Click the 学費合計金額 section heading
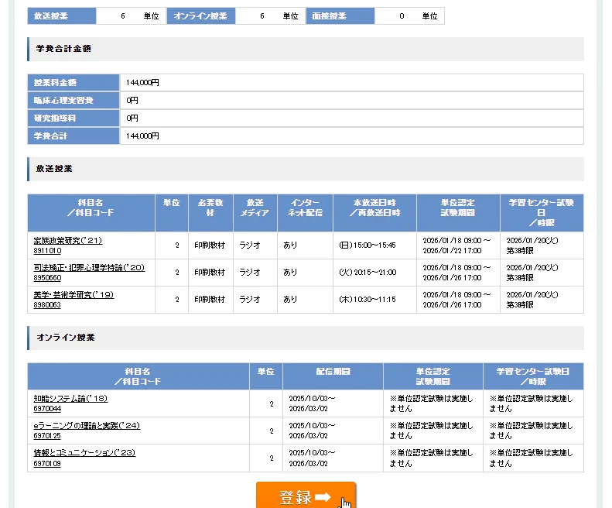 pyautogui.click(x=63, y=49)
